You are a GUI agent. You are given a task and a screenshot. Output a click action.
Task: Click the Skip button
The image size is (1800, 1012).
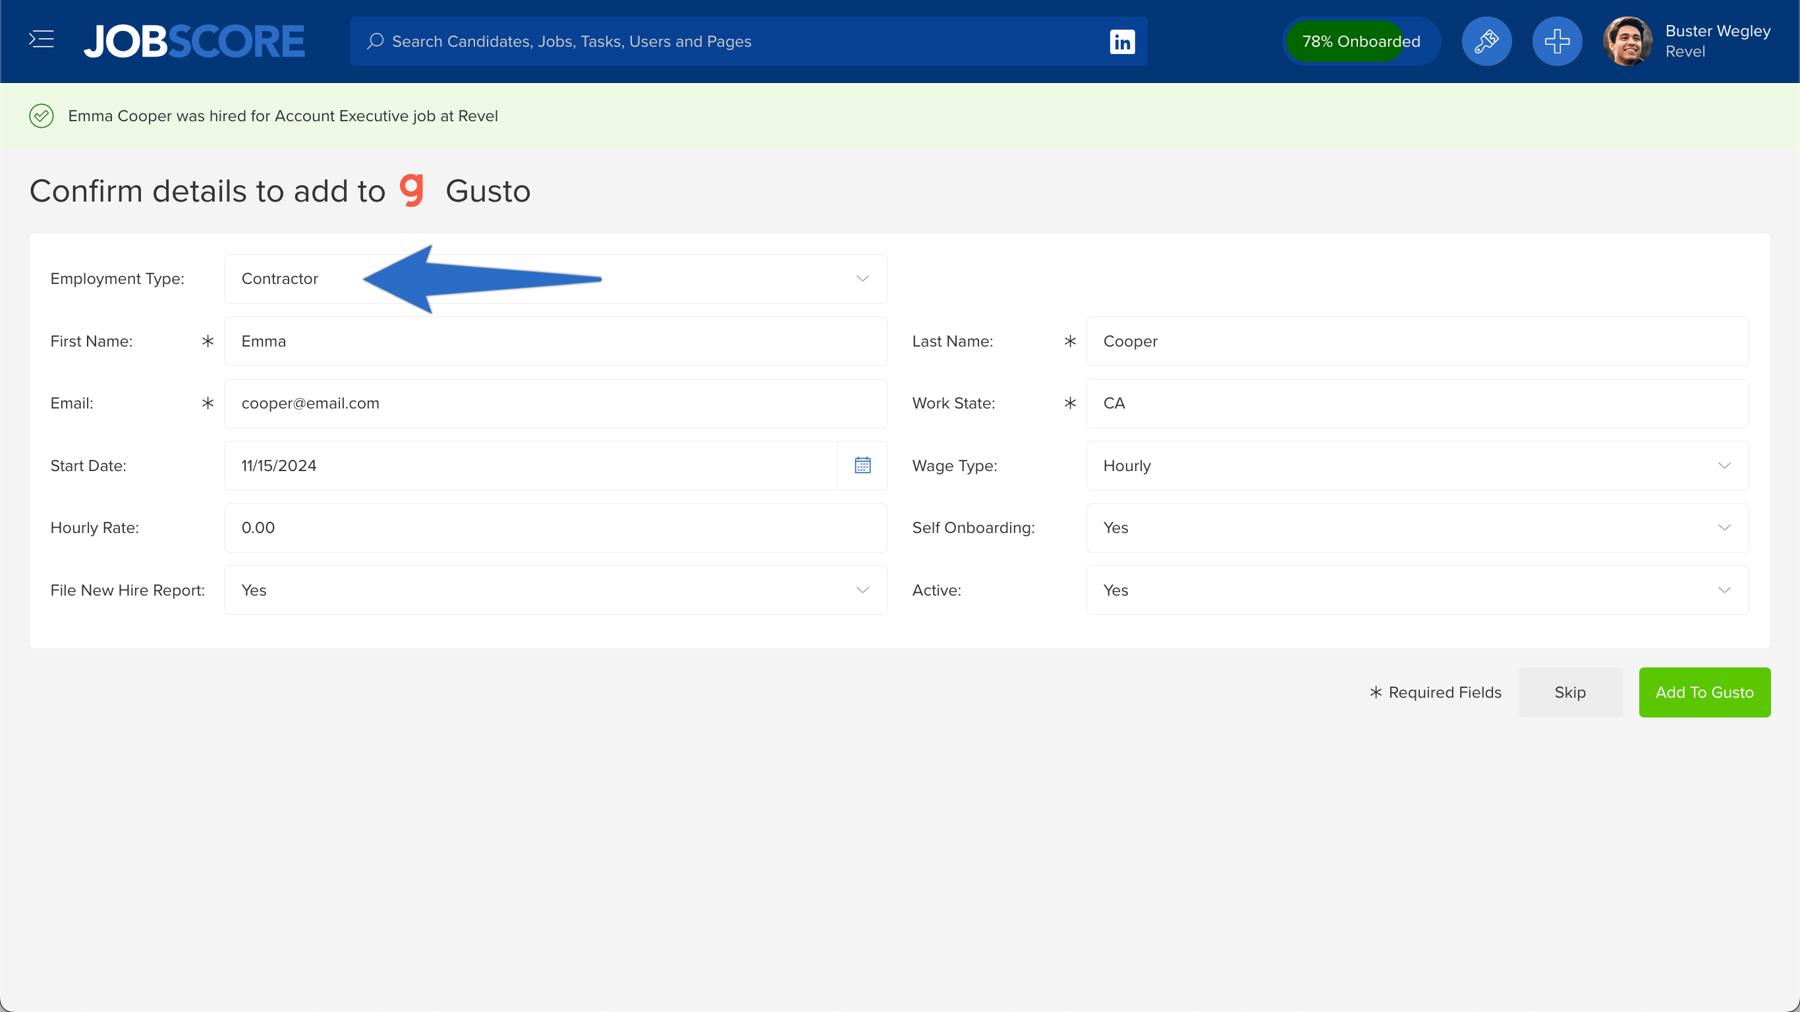(1569, 692)
